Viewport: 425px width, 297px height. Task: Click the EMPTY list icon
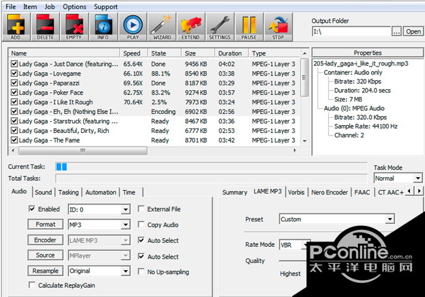point(74,27)
